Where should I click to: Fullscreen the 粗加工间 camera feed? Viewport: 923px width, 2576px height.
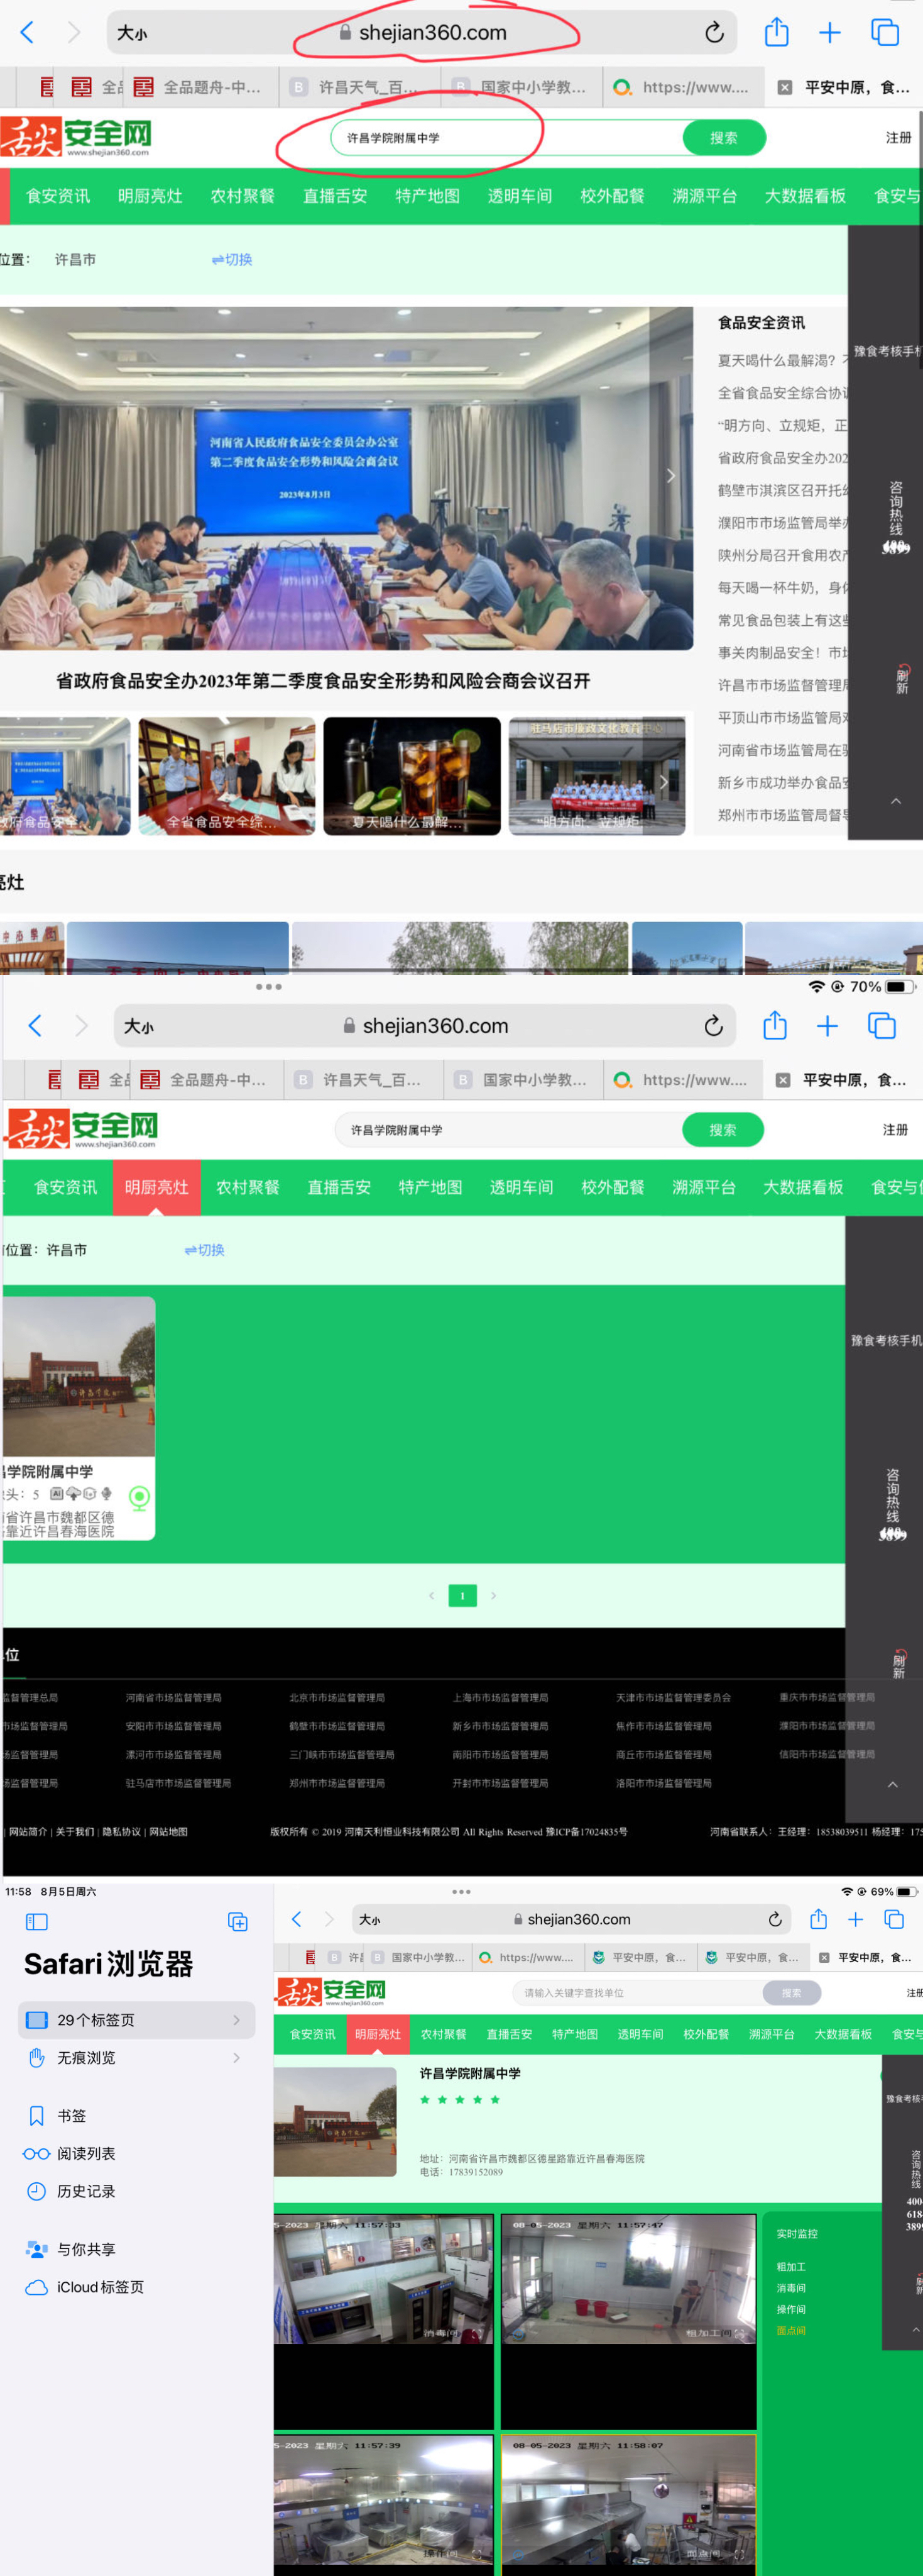click(x=740, y=2332)
